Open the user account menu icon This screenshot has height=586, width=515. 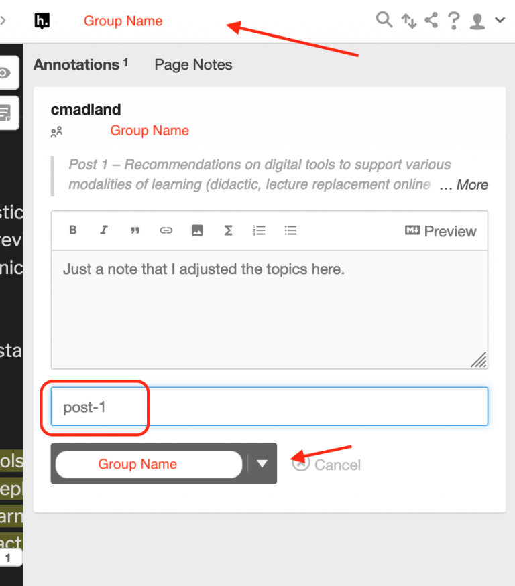point(477,21)
